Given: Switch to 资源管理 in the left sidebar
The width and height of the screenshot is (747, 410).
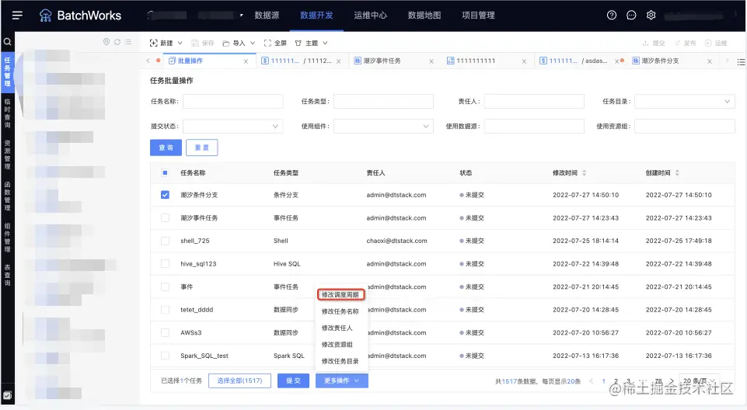Looking at the screenshot, I should coord(7,155).
